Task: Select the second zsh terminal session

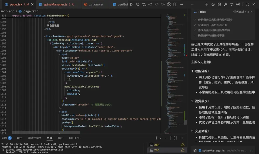Action: tap(156, 150)
